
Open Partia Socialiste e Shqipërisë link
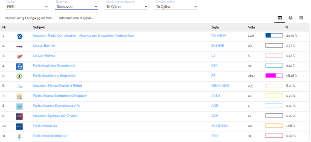click(54, 75)
